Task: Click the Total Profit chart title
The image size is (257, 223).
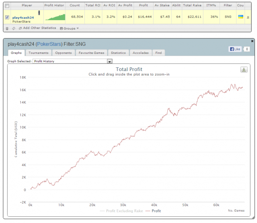Action: point(129,69)
